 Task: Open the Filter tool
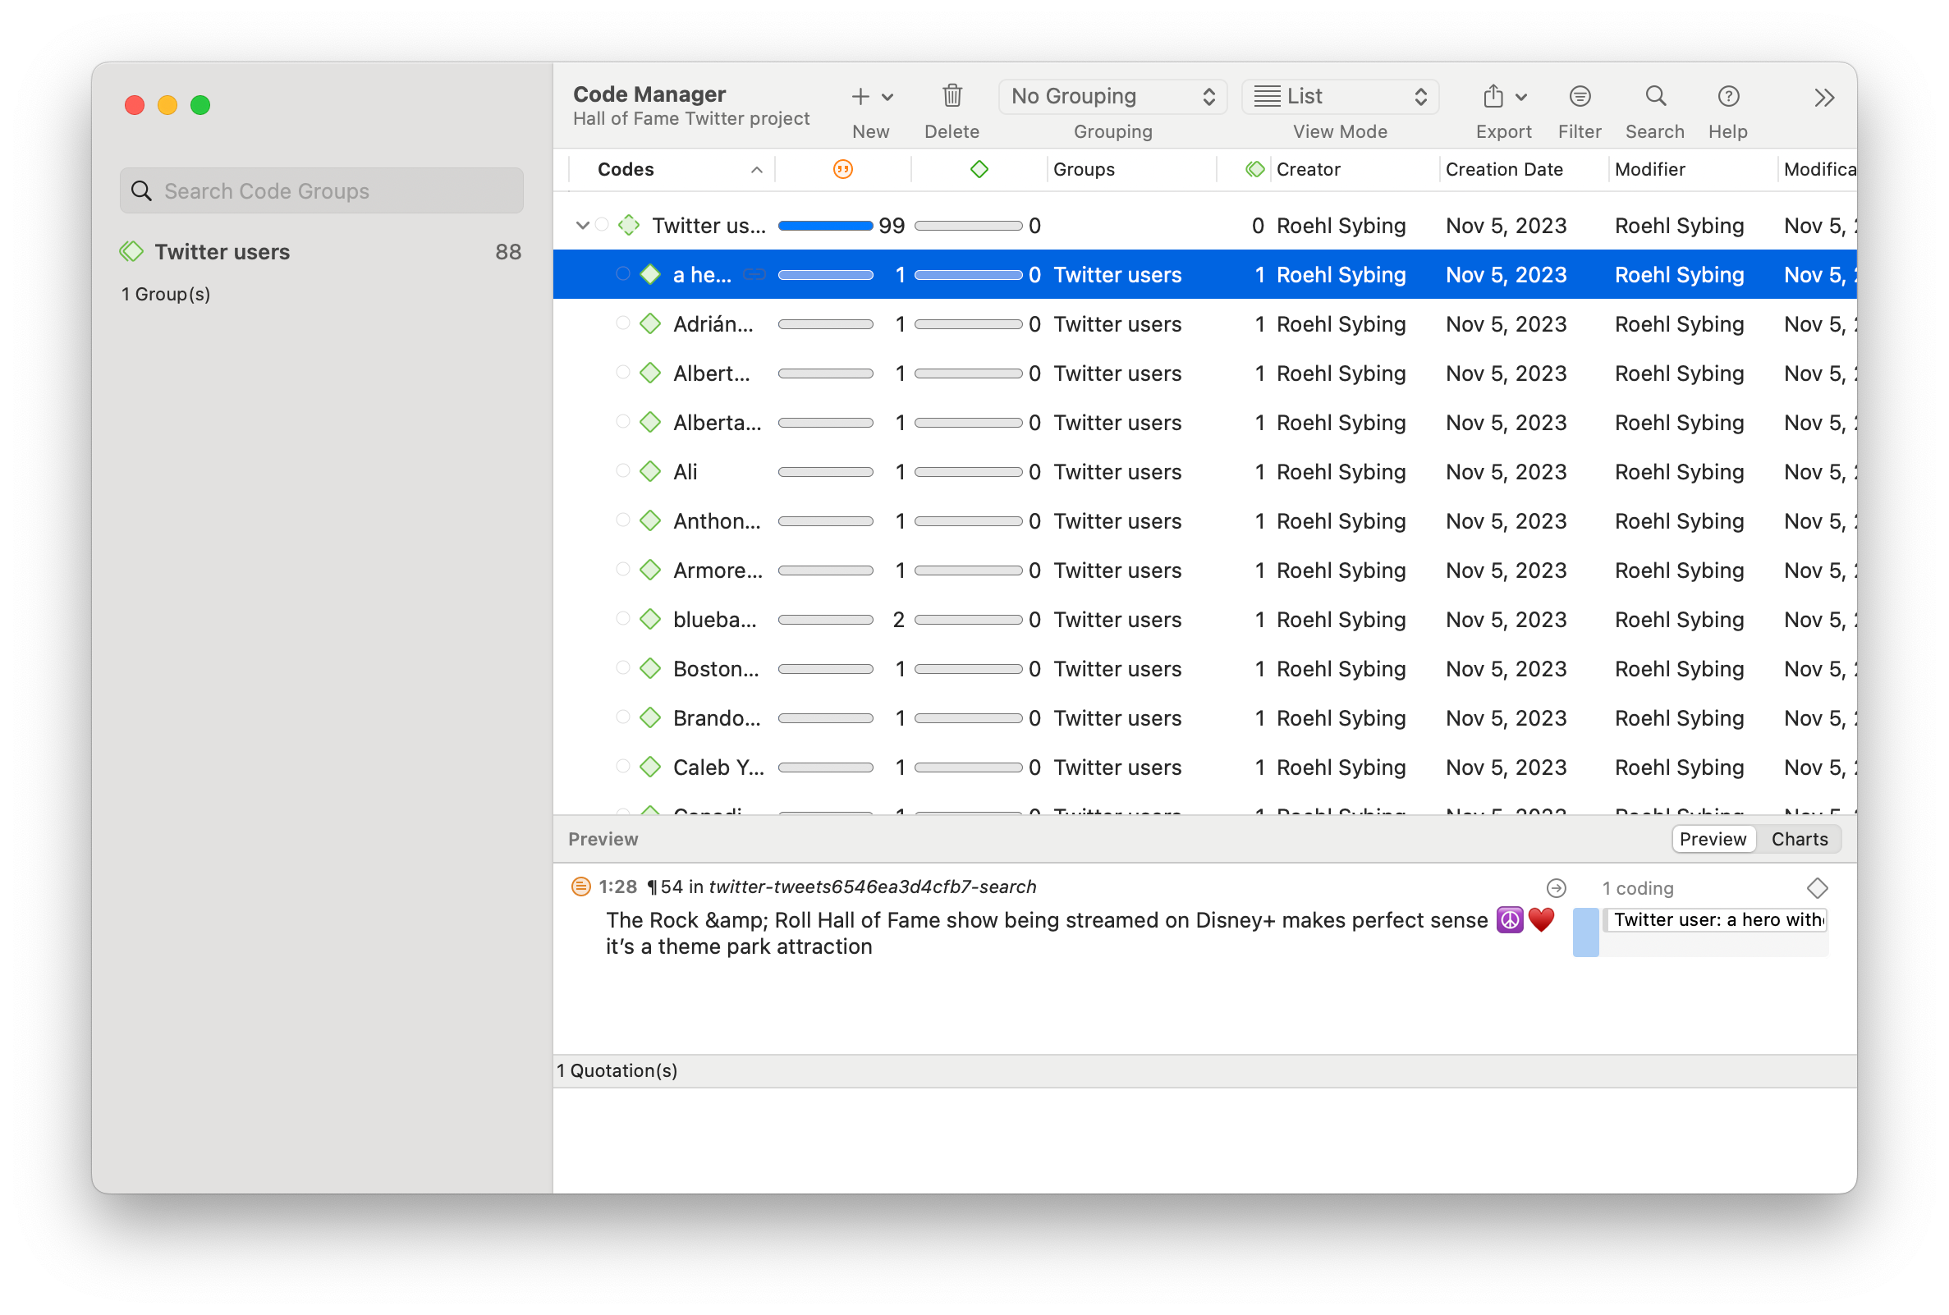[1580, 96]
